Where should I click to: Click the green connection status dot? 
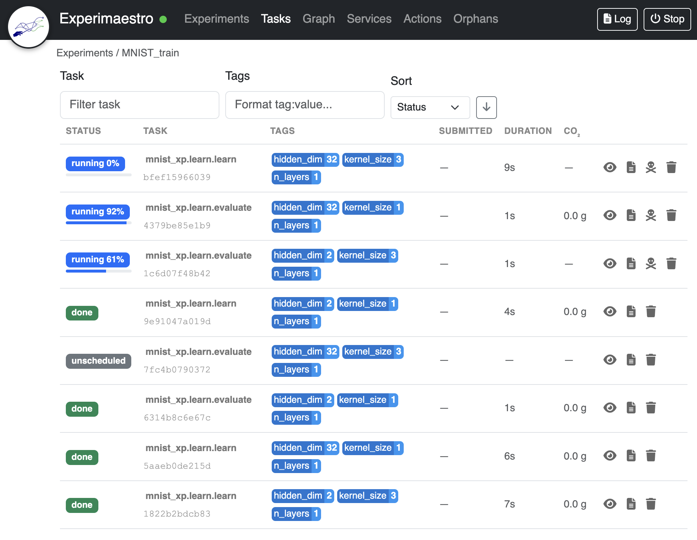click(x=163, y=19)
